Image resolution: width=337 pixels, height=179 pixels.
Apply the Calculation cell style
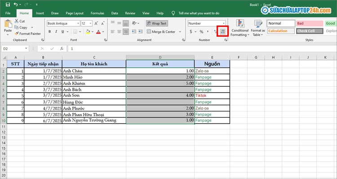(x=281, y=31)
